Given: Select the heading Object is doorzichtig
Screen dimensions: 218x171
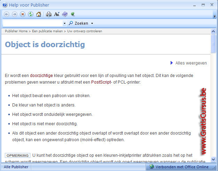Looking at the screenshot, I should coord(45,45).
